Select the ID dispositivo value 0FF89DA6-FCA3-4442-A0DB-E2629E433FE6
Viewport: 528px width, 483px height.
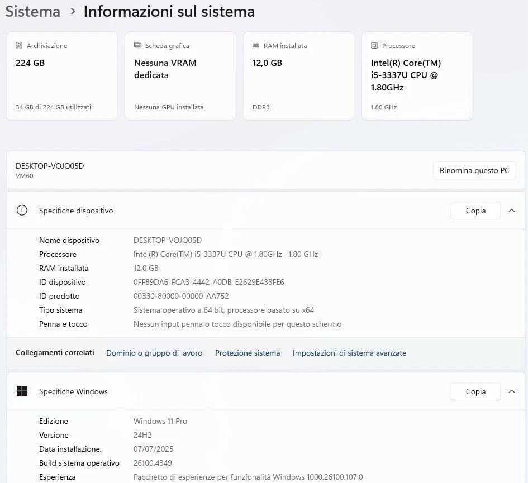click(x=209, y=282)
